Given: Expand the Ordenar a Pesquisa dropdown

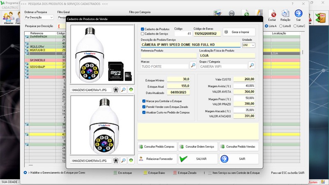Looking at the screenshot, I should (51, 18).
